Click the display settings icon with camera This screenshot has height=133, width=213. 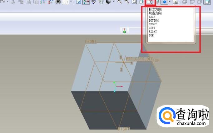(176, 2)
